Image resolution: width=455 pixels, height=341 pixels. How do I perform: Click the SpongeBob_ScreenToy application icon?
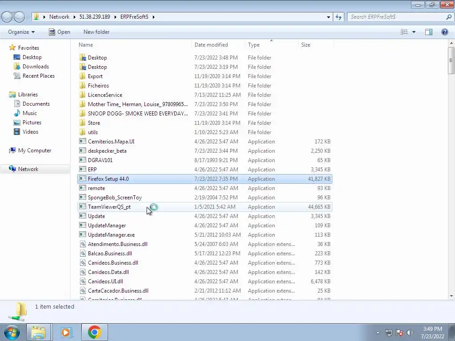(x=83, y=198)
